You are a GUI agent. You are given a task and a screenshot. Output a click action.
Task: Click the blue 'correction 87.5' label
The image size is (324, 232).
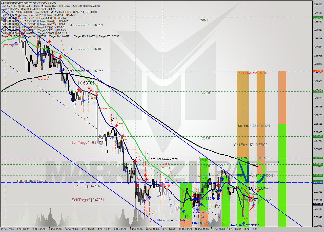203,212
